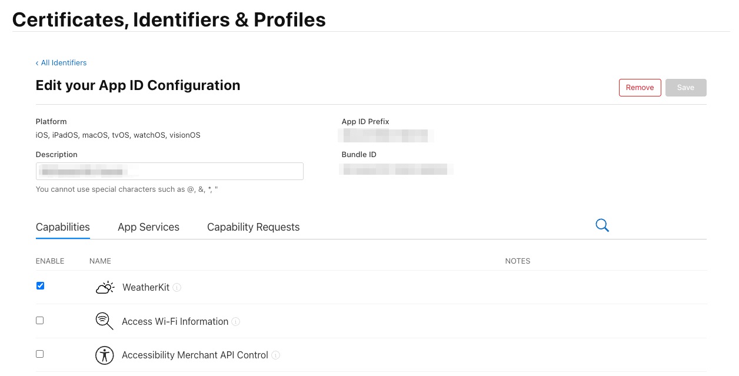Switch to the App Services tab
The height and width of the screenshot is (376, 739).
coord(148,227)
